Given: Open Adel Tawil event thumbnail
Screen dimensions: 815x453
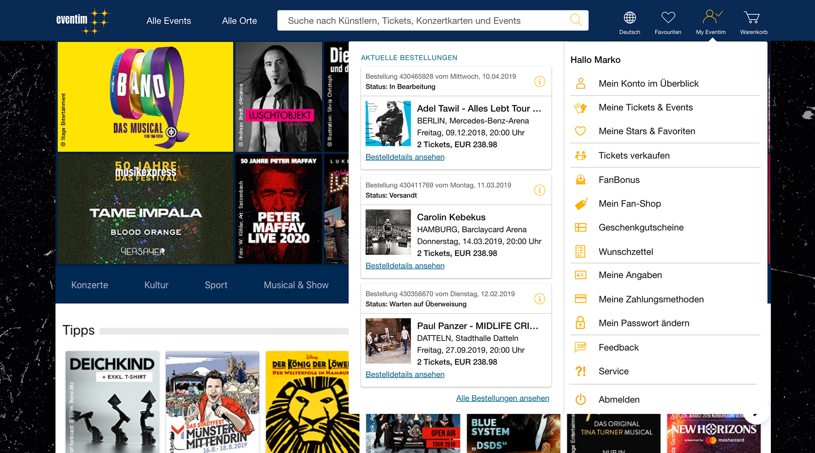Looking at the screenshot, I should click(388, 124).
